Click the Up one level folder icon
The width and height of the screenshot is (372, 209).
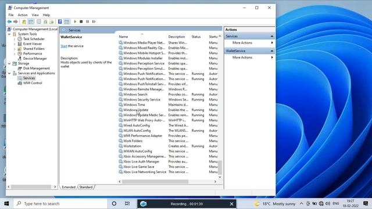[24, 21]
